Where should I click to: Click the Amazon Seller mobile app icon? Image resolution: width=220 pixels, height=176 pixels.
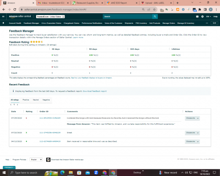48,160
